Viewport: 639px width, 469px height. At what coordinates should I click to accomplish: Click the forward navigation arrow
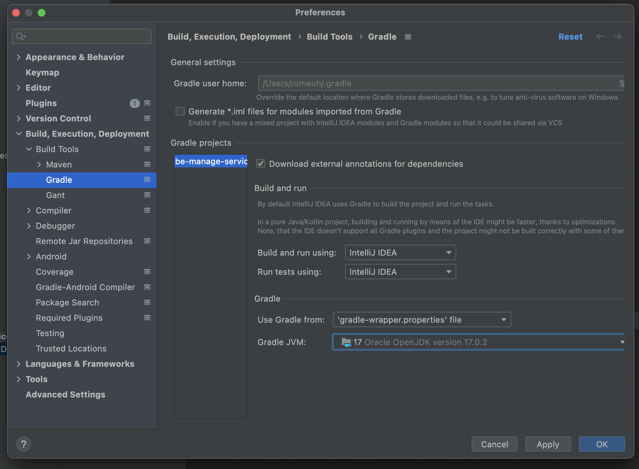[x=617, y=37]
